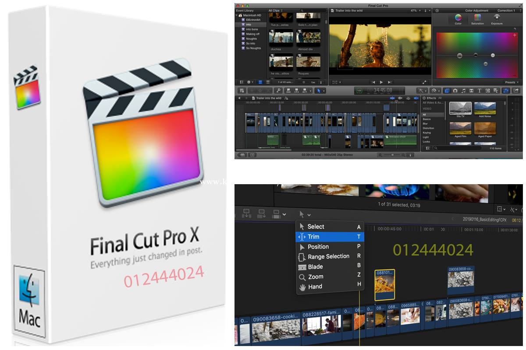526x350 pixels.
Task: Hide the Event Library sidebar
Action: click(242, 82)
